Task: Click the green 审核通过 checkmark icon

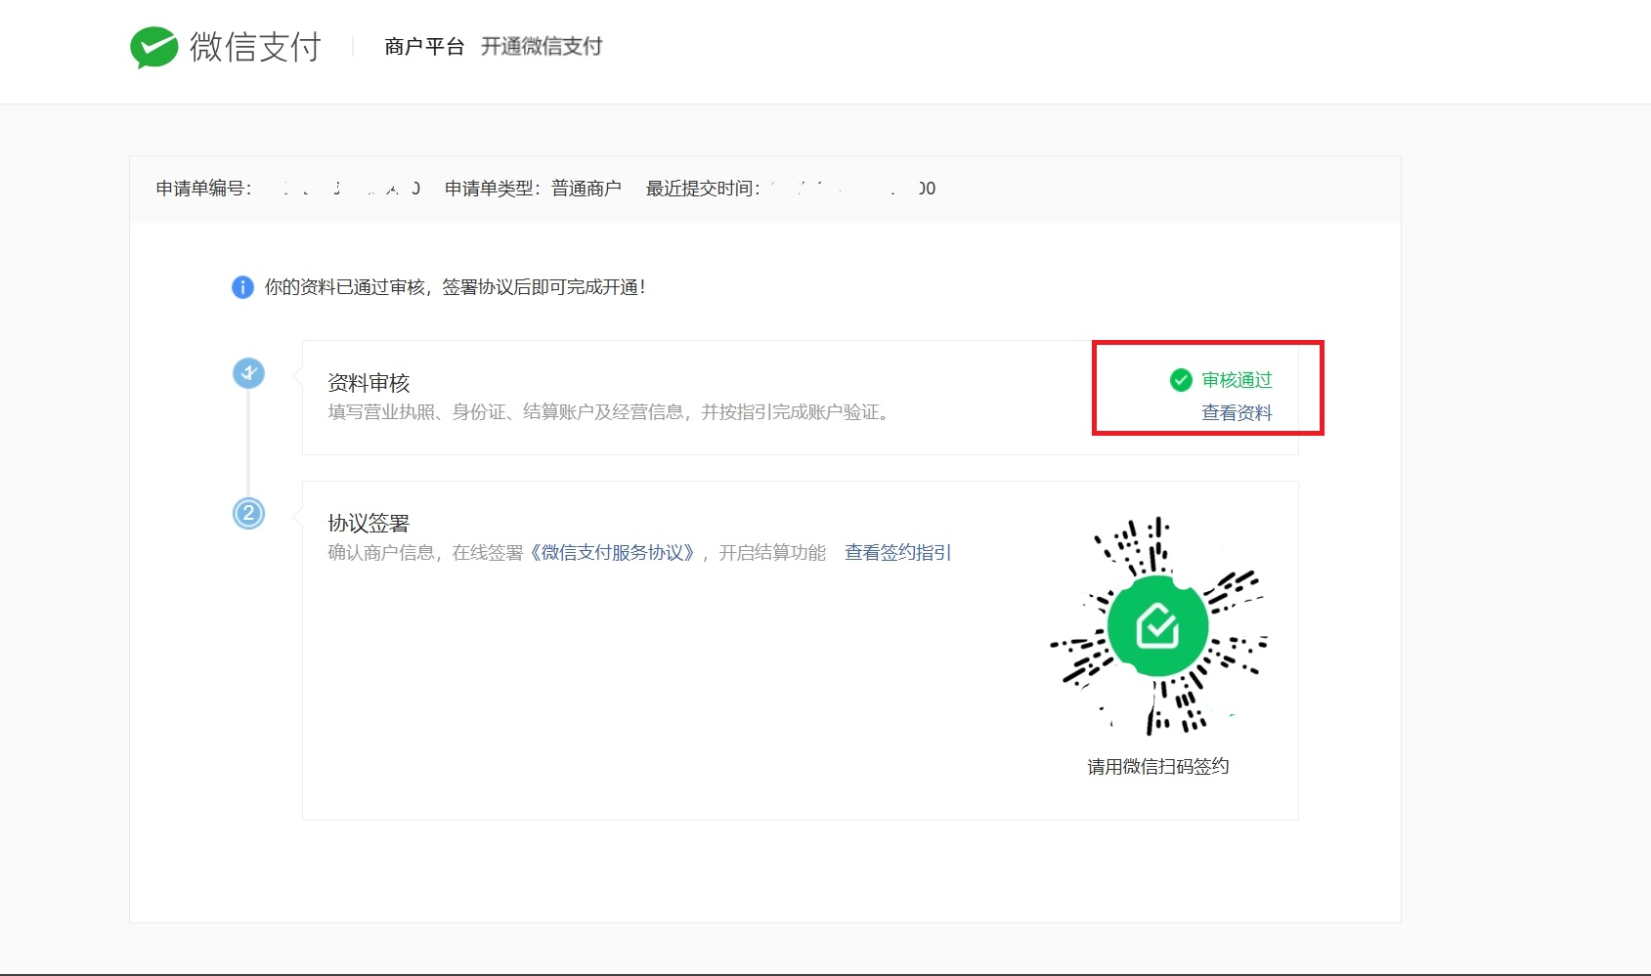Action: coord(1181,380)
